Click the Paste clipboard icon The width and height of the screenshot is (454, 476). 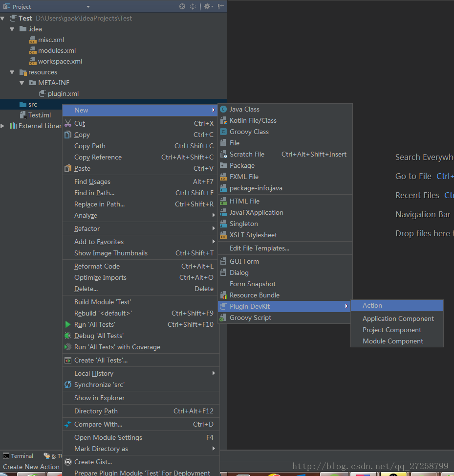[x=68, y=168]
